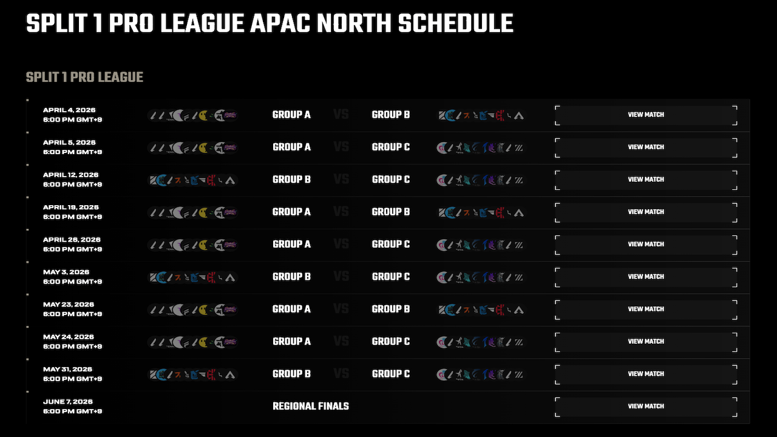Click the red Group B logo on May 31
Image resolution: width=777 pixels, height=437 pixels.
click(x=212, y=374)
